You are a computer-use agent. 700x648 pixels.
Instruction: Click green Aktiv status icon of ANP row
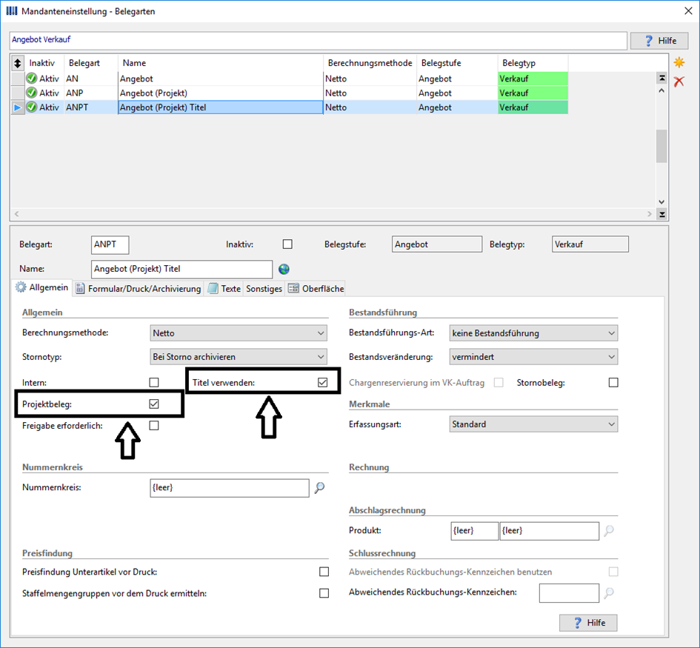tap(31, 93)
